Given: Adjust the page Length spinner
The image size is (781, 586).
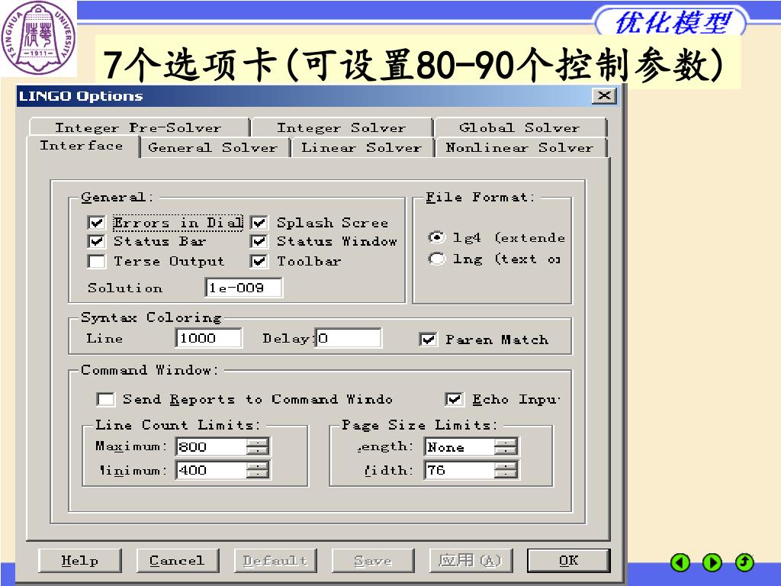Looking at the screenshot, I should [506, 446].
